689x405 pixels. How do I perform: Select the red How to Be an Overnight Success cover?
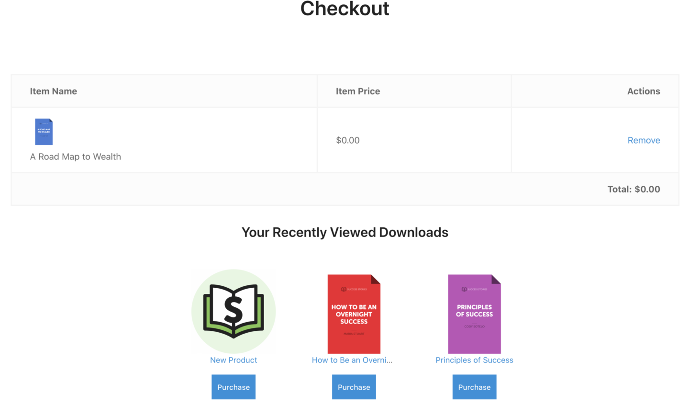[354, 314]
